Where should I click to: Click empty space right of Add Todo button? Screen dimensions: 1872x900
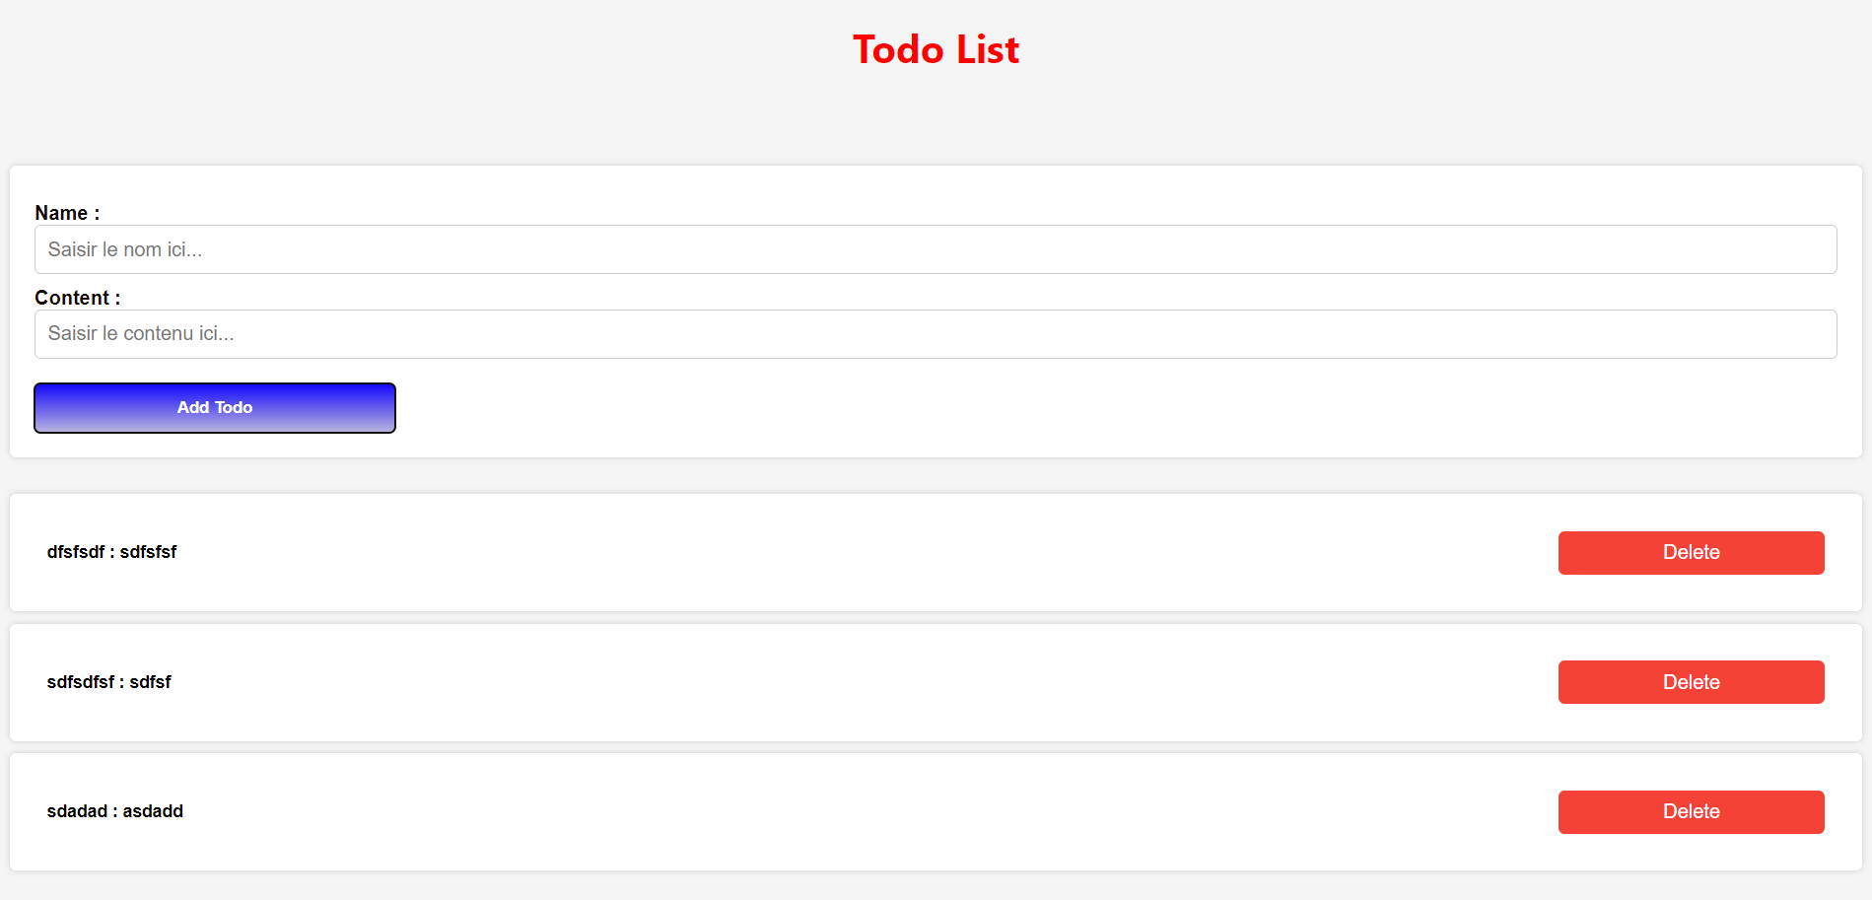[x=986, y=408]
